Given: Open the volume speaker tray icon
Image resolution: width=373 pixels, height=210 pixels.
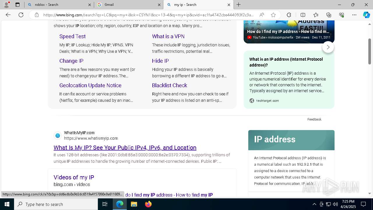Looking at the screenshot, I should tap(335, 204).
